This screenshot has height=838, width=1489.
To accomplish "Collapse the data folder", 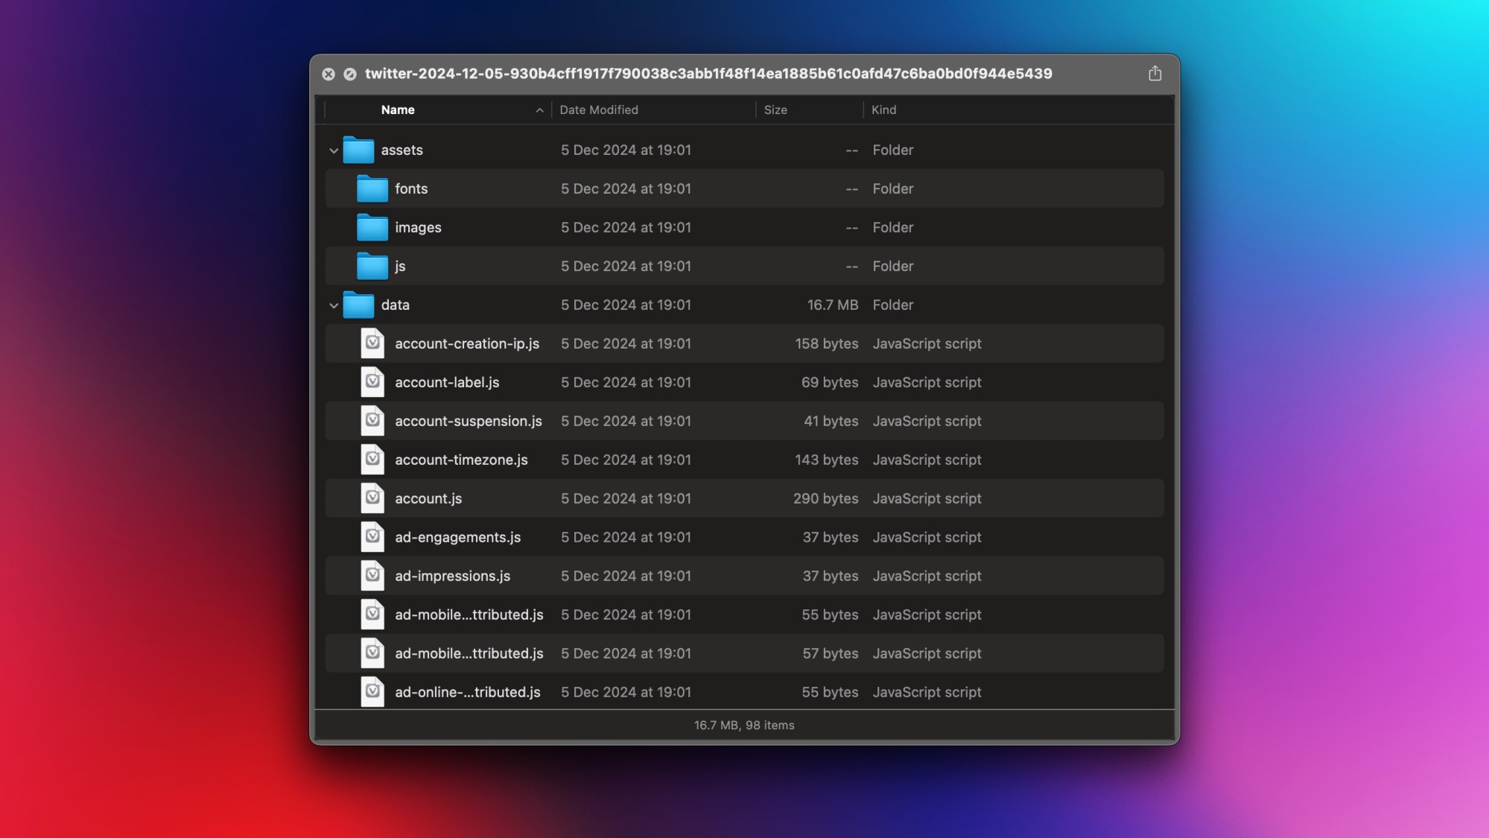I will click(x=334, y=305).
